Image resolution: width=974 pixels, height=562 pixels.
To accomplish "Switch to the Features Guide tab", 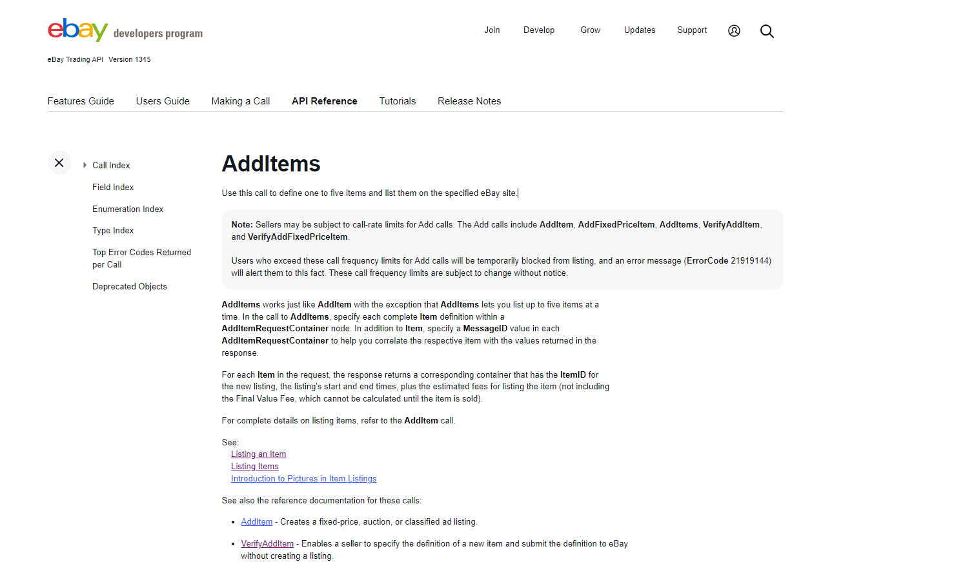I will tap(81, 101).
